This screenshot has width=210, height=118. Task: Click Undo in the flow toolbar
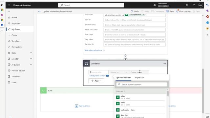pyautogui.click(x=135, y=11)
